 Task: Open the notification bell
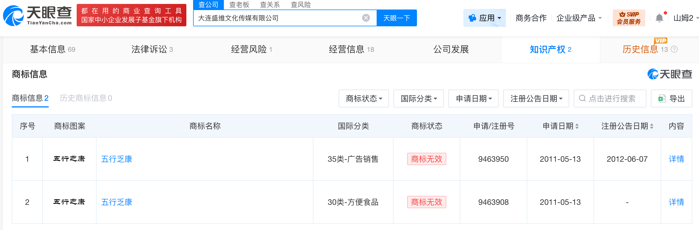pos(659,18)
